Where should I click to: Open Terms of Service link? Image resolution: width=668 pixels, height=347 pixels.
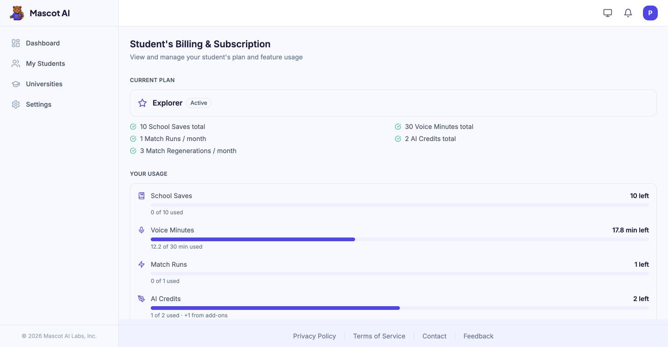[x=379, y=336]
